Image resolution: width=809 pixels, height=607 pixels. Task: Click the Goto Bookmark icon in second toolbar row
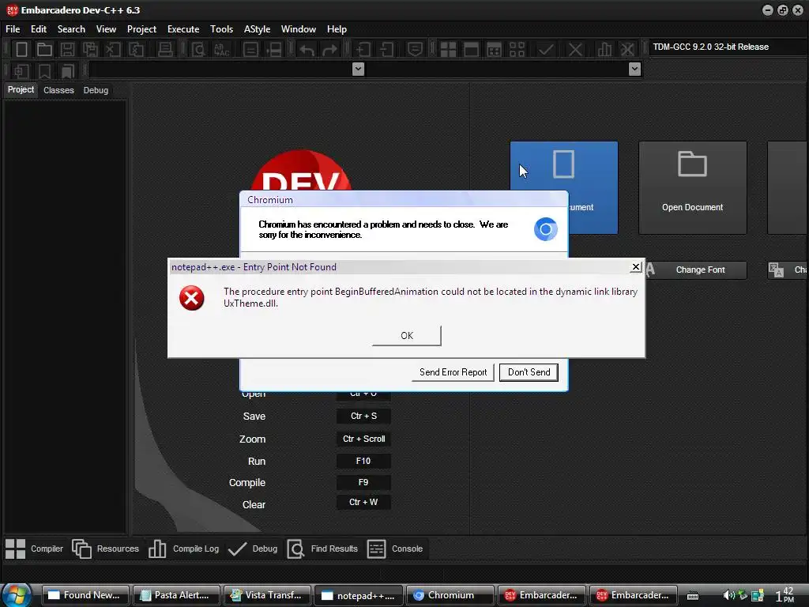(x=67, y=70)
